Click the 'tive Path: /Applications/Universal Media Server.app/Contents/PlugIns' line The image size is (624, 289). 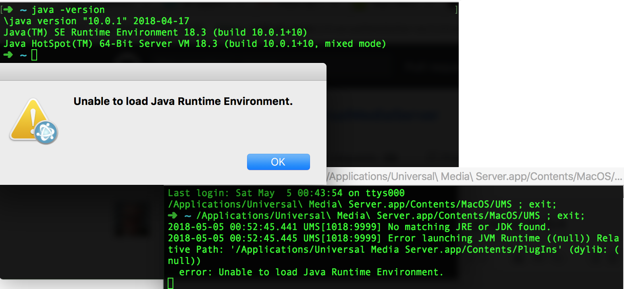[393, 249]
